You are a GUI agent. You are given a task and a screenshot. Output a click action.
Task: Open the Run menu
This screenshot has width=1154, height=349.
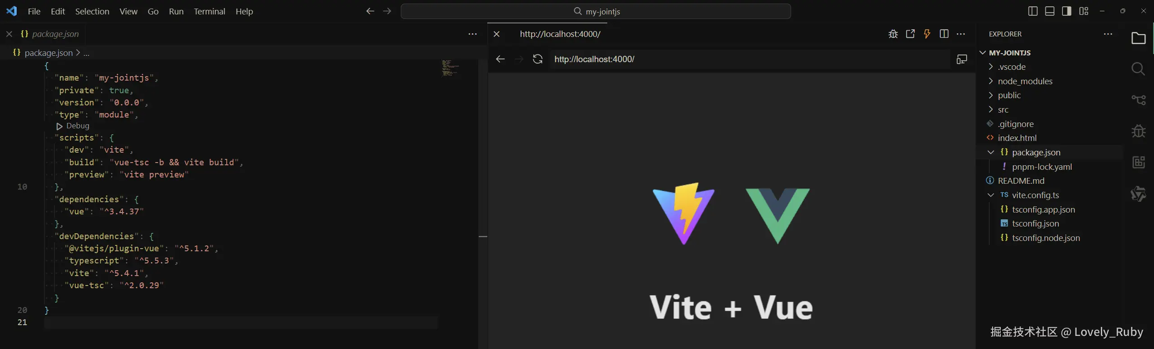(x=176, y=11)
